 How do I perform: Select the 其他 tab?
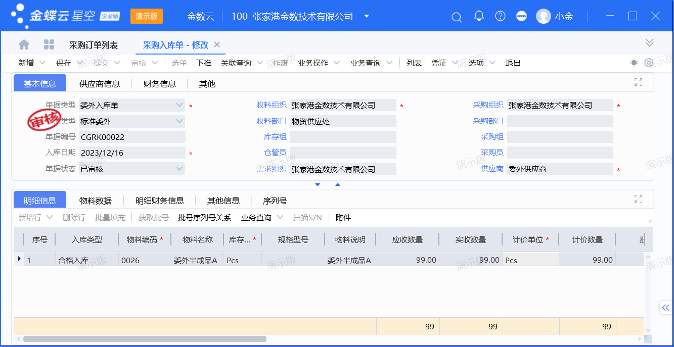pos(207,84)
